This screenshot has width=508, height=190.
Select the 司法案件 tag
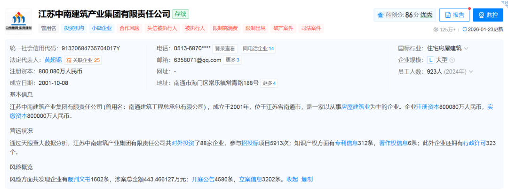pos(311,28)
